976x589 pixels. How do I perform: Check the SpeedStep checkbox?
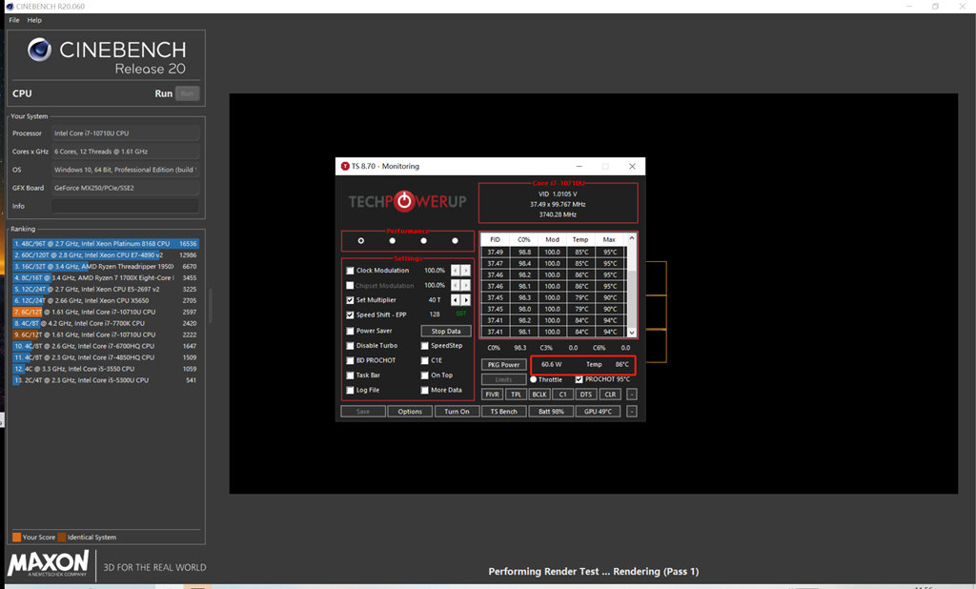tap(424, 346)
